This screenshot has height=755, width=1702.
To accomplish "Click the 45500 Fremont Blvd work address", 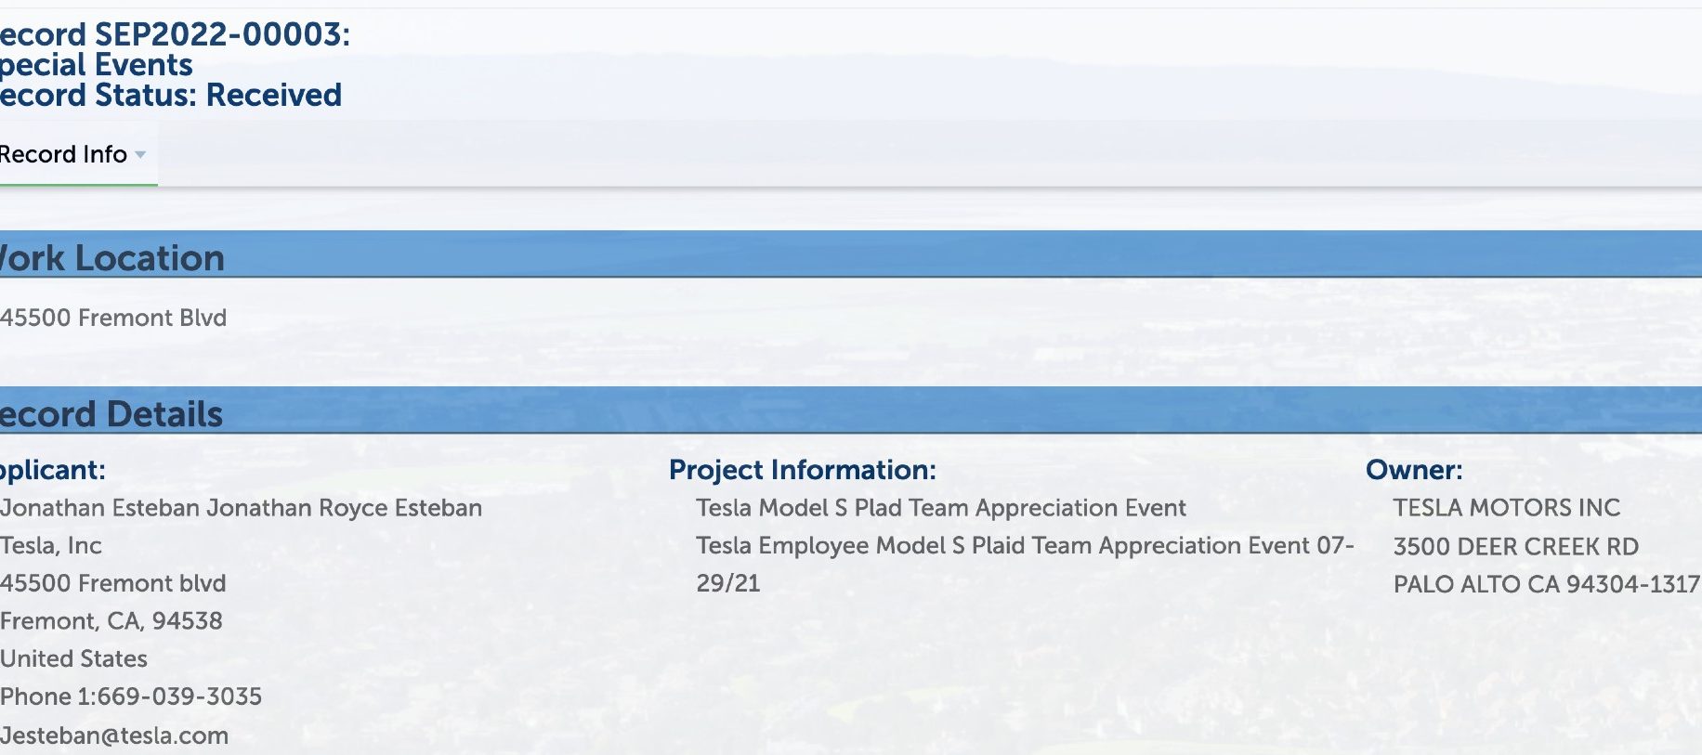I will 113,318.
